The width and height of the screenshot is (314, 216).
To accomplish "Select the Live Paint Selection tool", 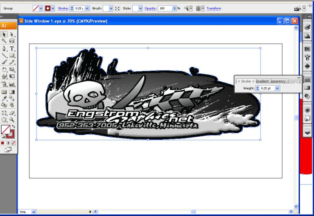I will pyautogui.click(x=12, y=104).
